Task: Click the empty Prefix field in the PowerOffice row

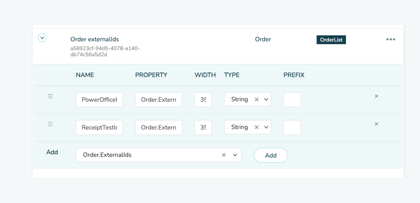Action: (x=292, y=100)
